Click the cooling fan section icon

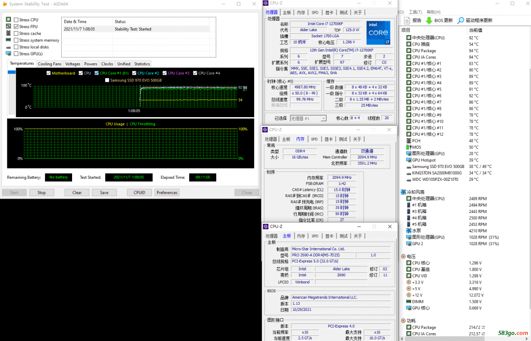point(403,192)
